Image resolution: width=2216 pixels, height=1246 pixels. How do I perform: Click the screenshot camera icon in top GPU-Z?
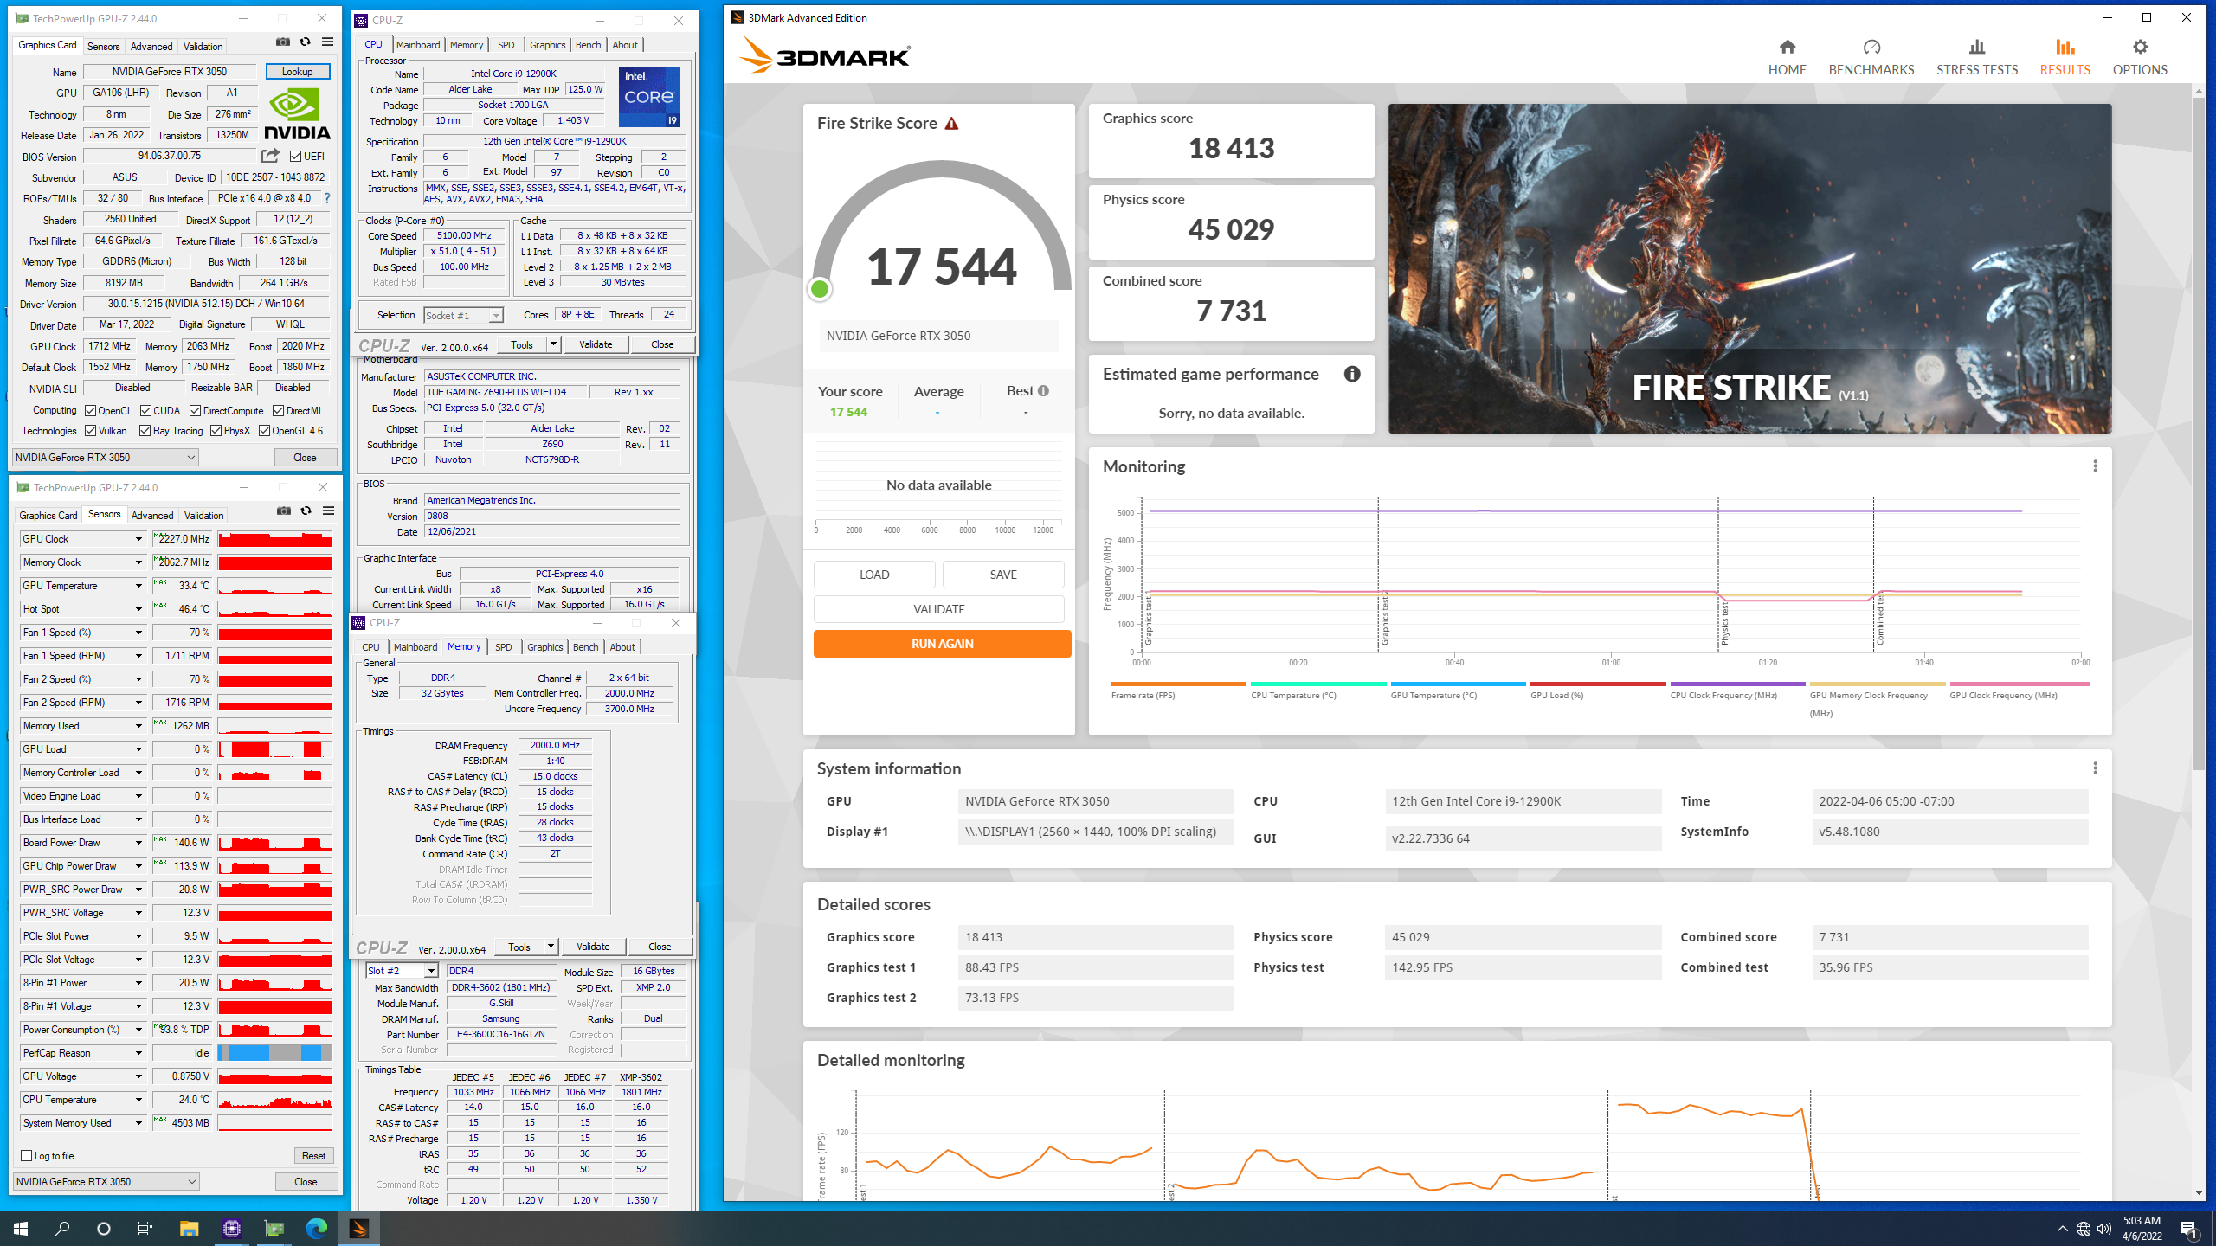(283, 42)
